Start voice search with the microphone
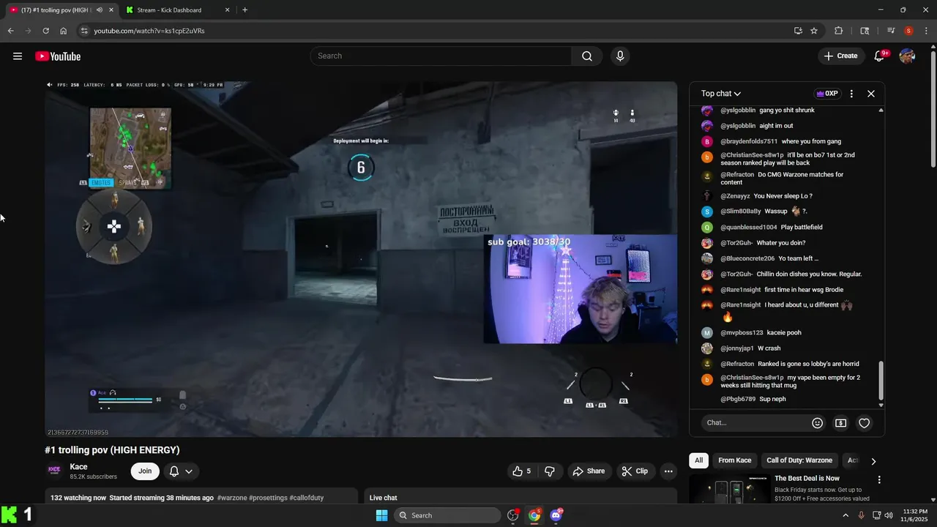The height and width of the screenshot is (527, 937). click(620, 56)
